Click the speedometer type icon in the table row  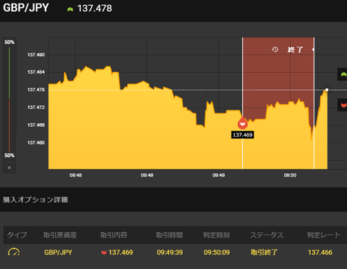pos(14,252)
